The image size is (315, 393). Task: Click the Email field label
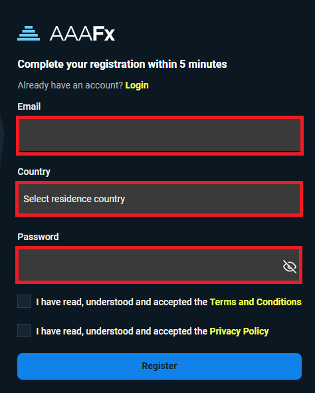[29, 106]
